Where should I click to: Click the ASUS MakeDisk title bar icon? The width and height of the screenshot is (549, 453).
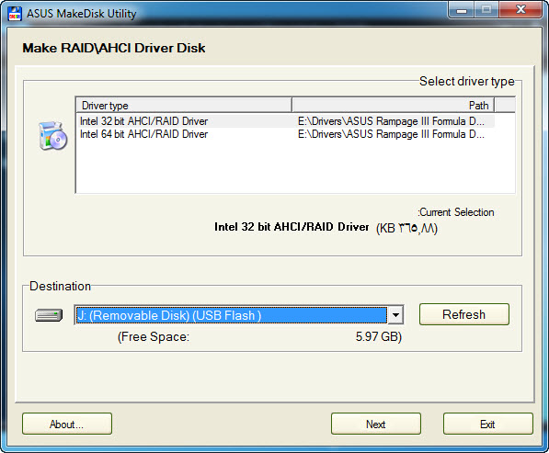point(15,14)
